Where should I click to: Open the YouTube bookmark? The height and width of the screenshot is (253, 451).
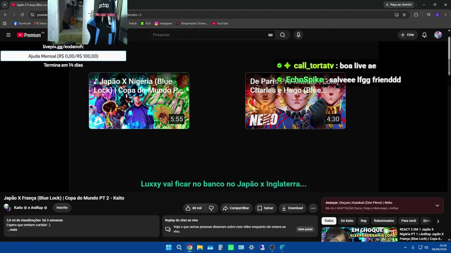pos(220,24)
